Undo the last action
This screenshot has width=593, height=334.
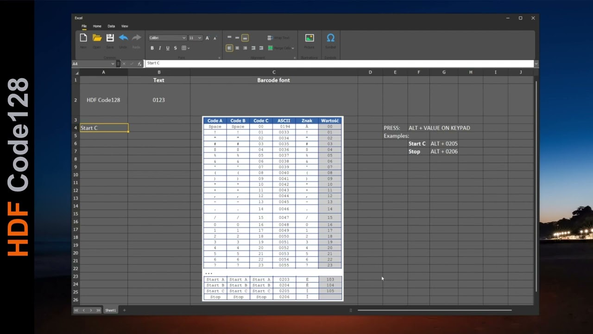click(123, 38)
